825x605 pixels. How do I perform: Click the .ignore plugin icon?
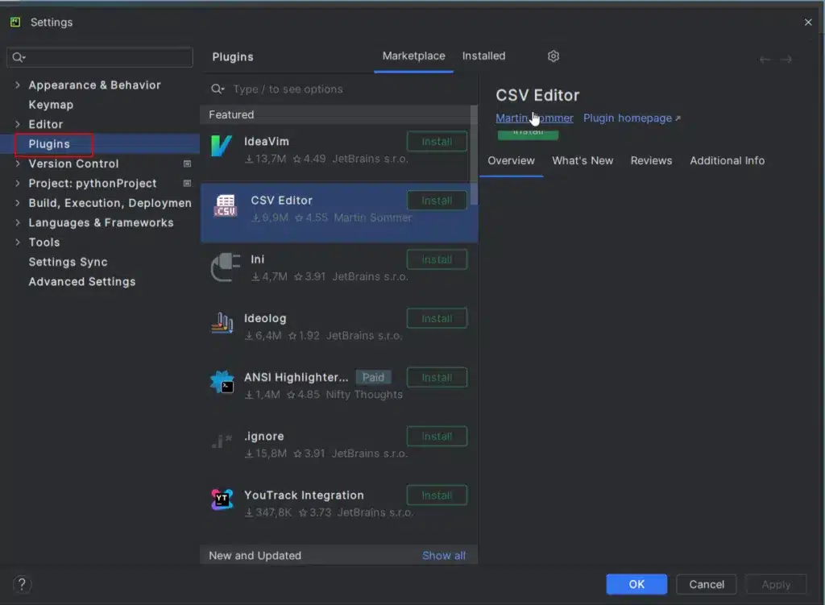click(222, 441)
